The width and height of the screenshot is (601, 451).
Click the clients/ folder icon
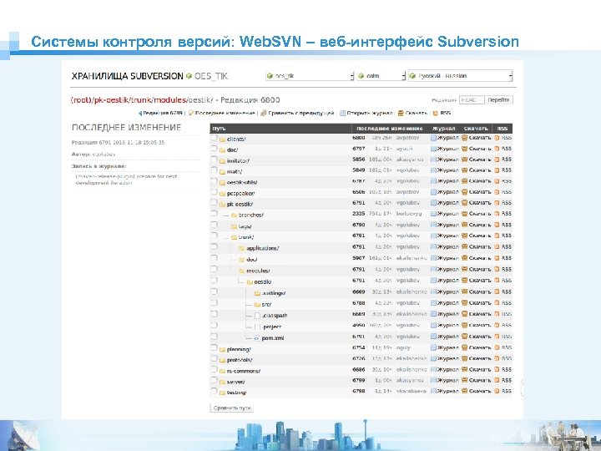click(x=222, y=139)
